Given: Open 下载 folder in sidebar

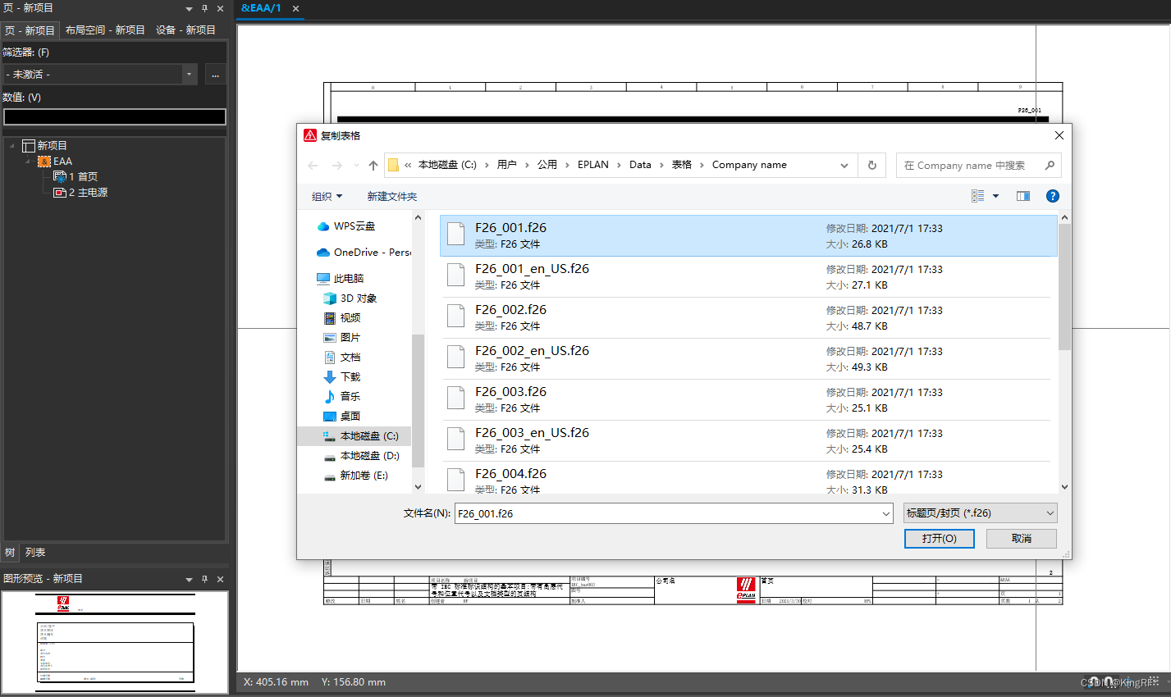Looking at the screenshot, I should (350, 377).
